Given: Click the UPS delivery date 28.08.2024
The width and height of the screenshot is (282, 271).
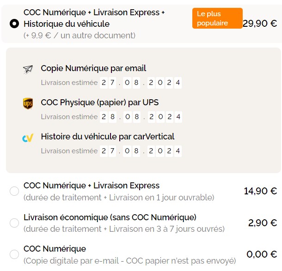Looking at the screenshot, I should (141, 117).
